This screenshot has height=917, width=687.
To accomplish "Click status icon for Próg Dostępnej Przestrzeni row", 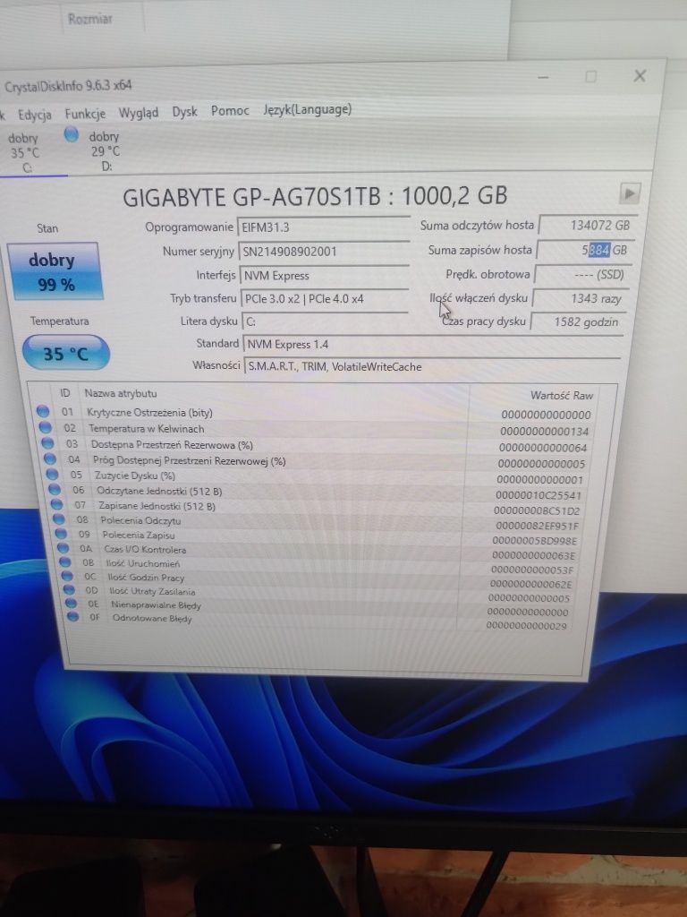I will 50,459.
